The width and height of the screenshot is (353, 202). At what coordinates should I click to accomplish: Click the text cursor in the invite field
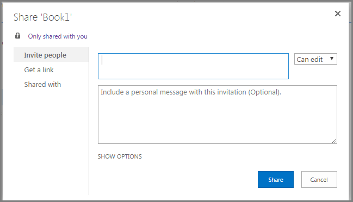click(x=102, y=60)
